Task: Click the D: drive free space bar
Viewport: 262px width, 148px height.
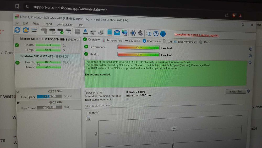Action: pos(50,108)
